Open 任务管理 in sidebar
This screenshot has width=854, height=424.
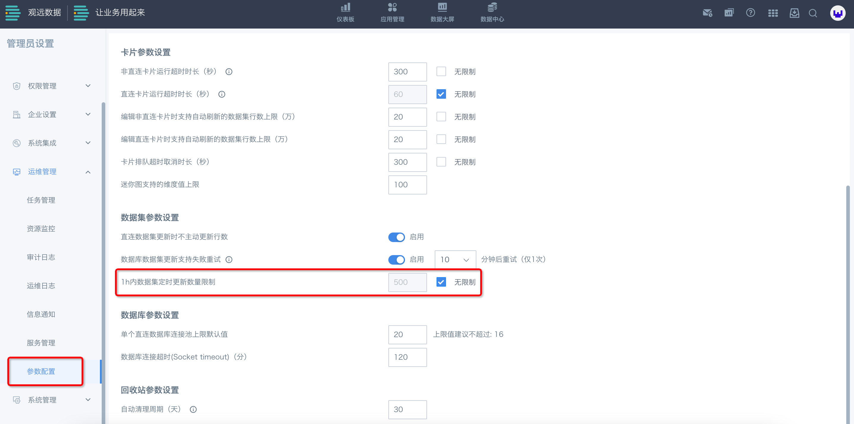[41, 200]
